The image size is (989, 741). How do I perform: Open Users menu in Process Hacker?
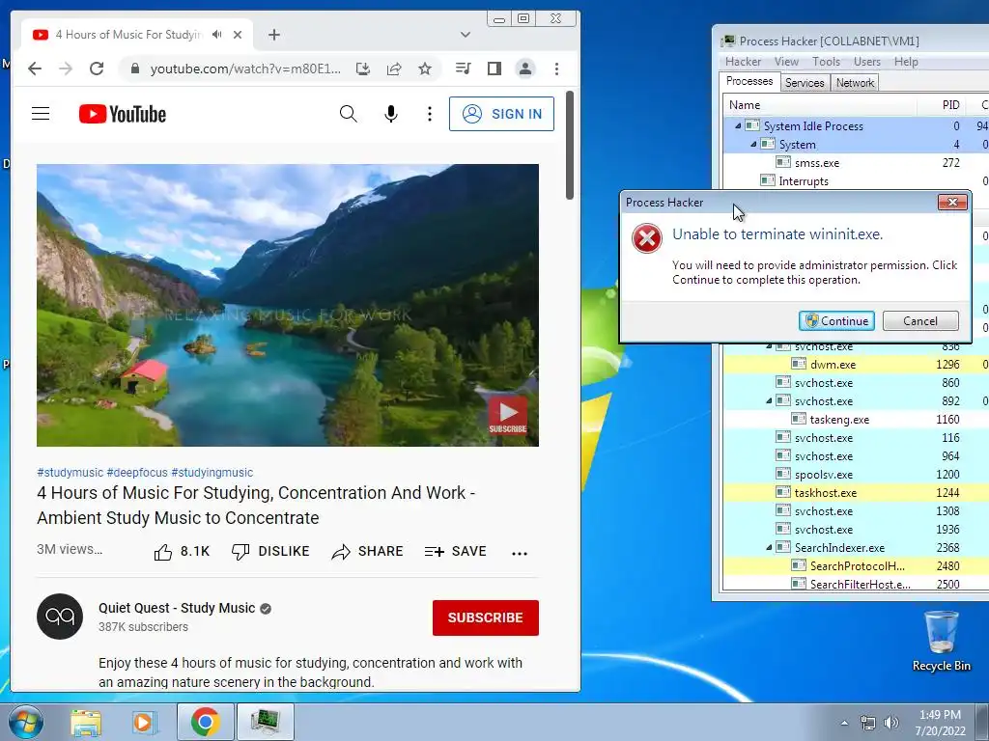pos(866,62)
